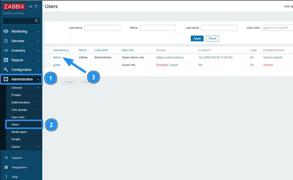Click the Integrations Z icon

click(x=6, y=167)
